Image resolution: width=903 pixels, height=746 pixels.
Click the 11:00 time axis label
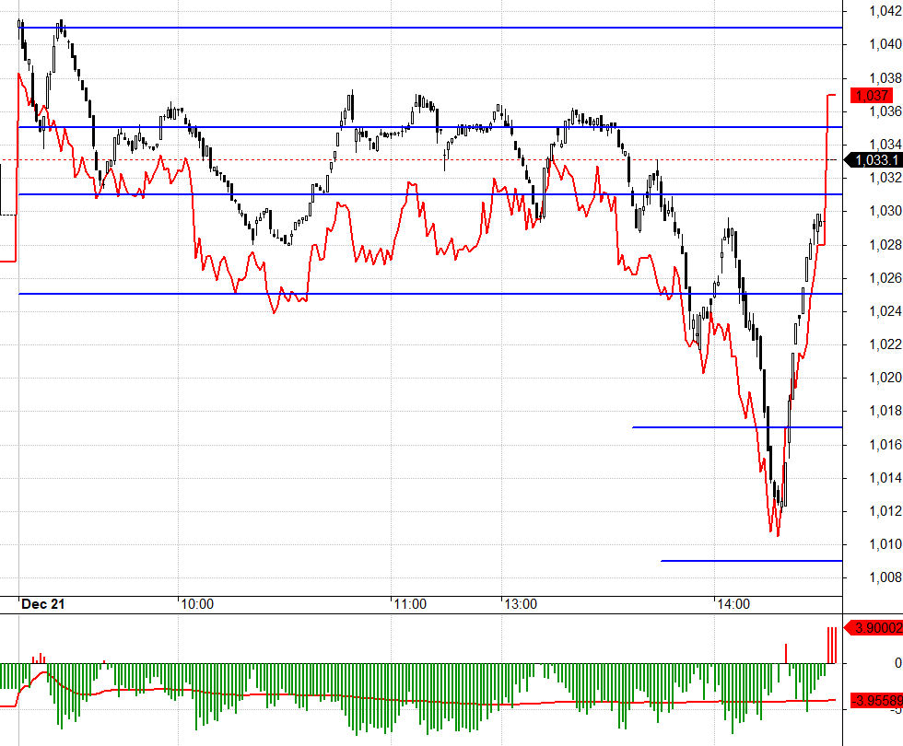click(x=410, y=604)
